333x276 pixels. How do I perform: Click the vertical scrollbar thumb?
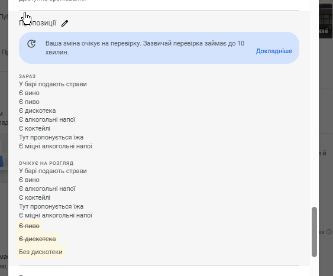314,232
